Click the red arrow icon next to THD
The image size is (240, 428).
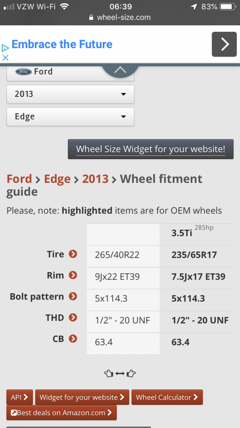73,317
